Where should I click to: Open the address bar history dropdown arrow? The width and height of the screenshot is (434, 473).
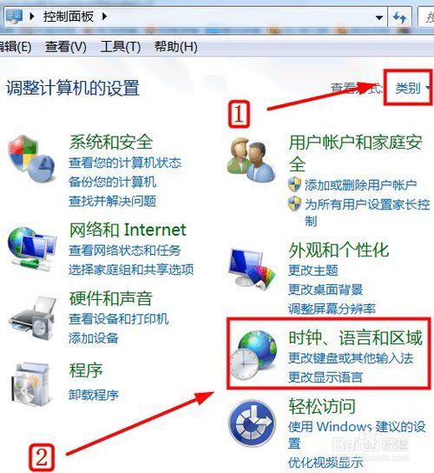point(379,17)
